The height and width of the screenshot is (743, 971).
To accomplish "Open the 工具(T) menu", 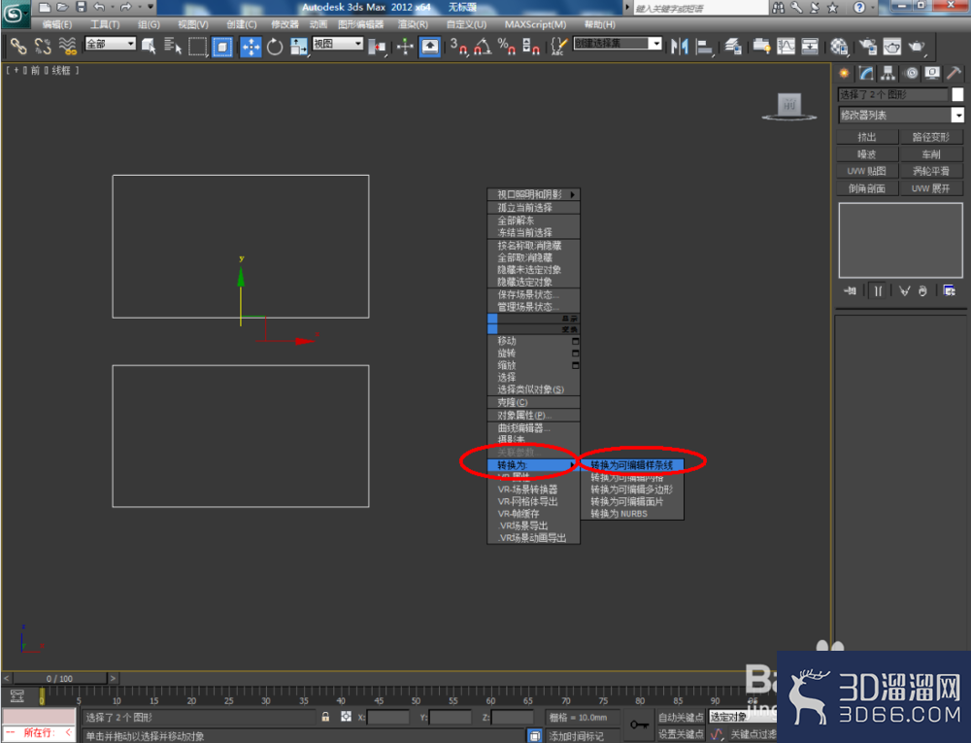I will pos(105,24).
